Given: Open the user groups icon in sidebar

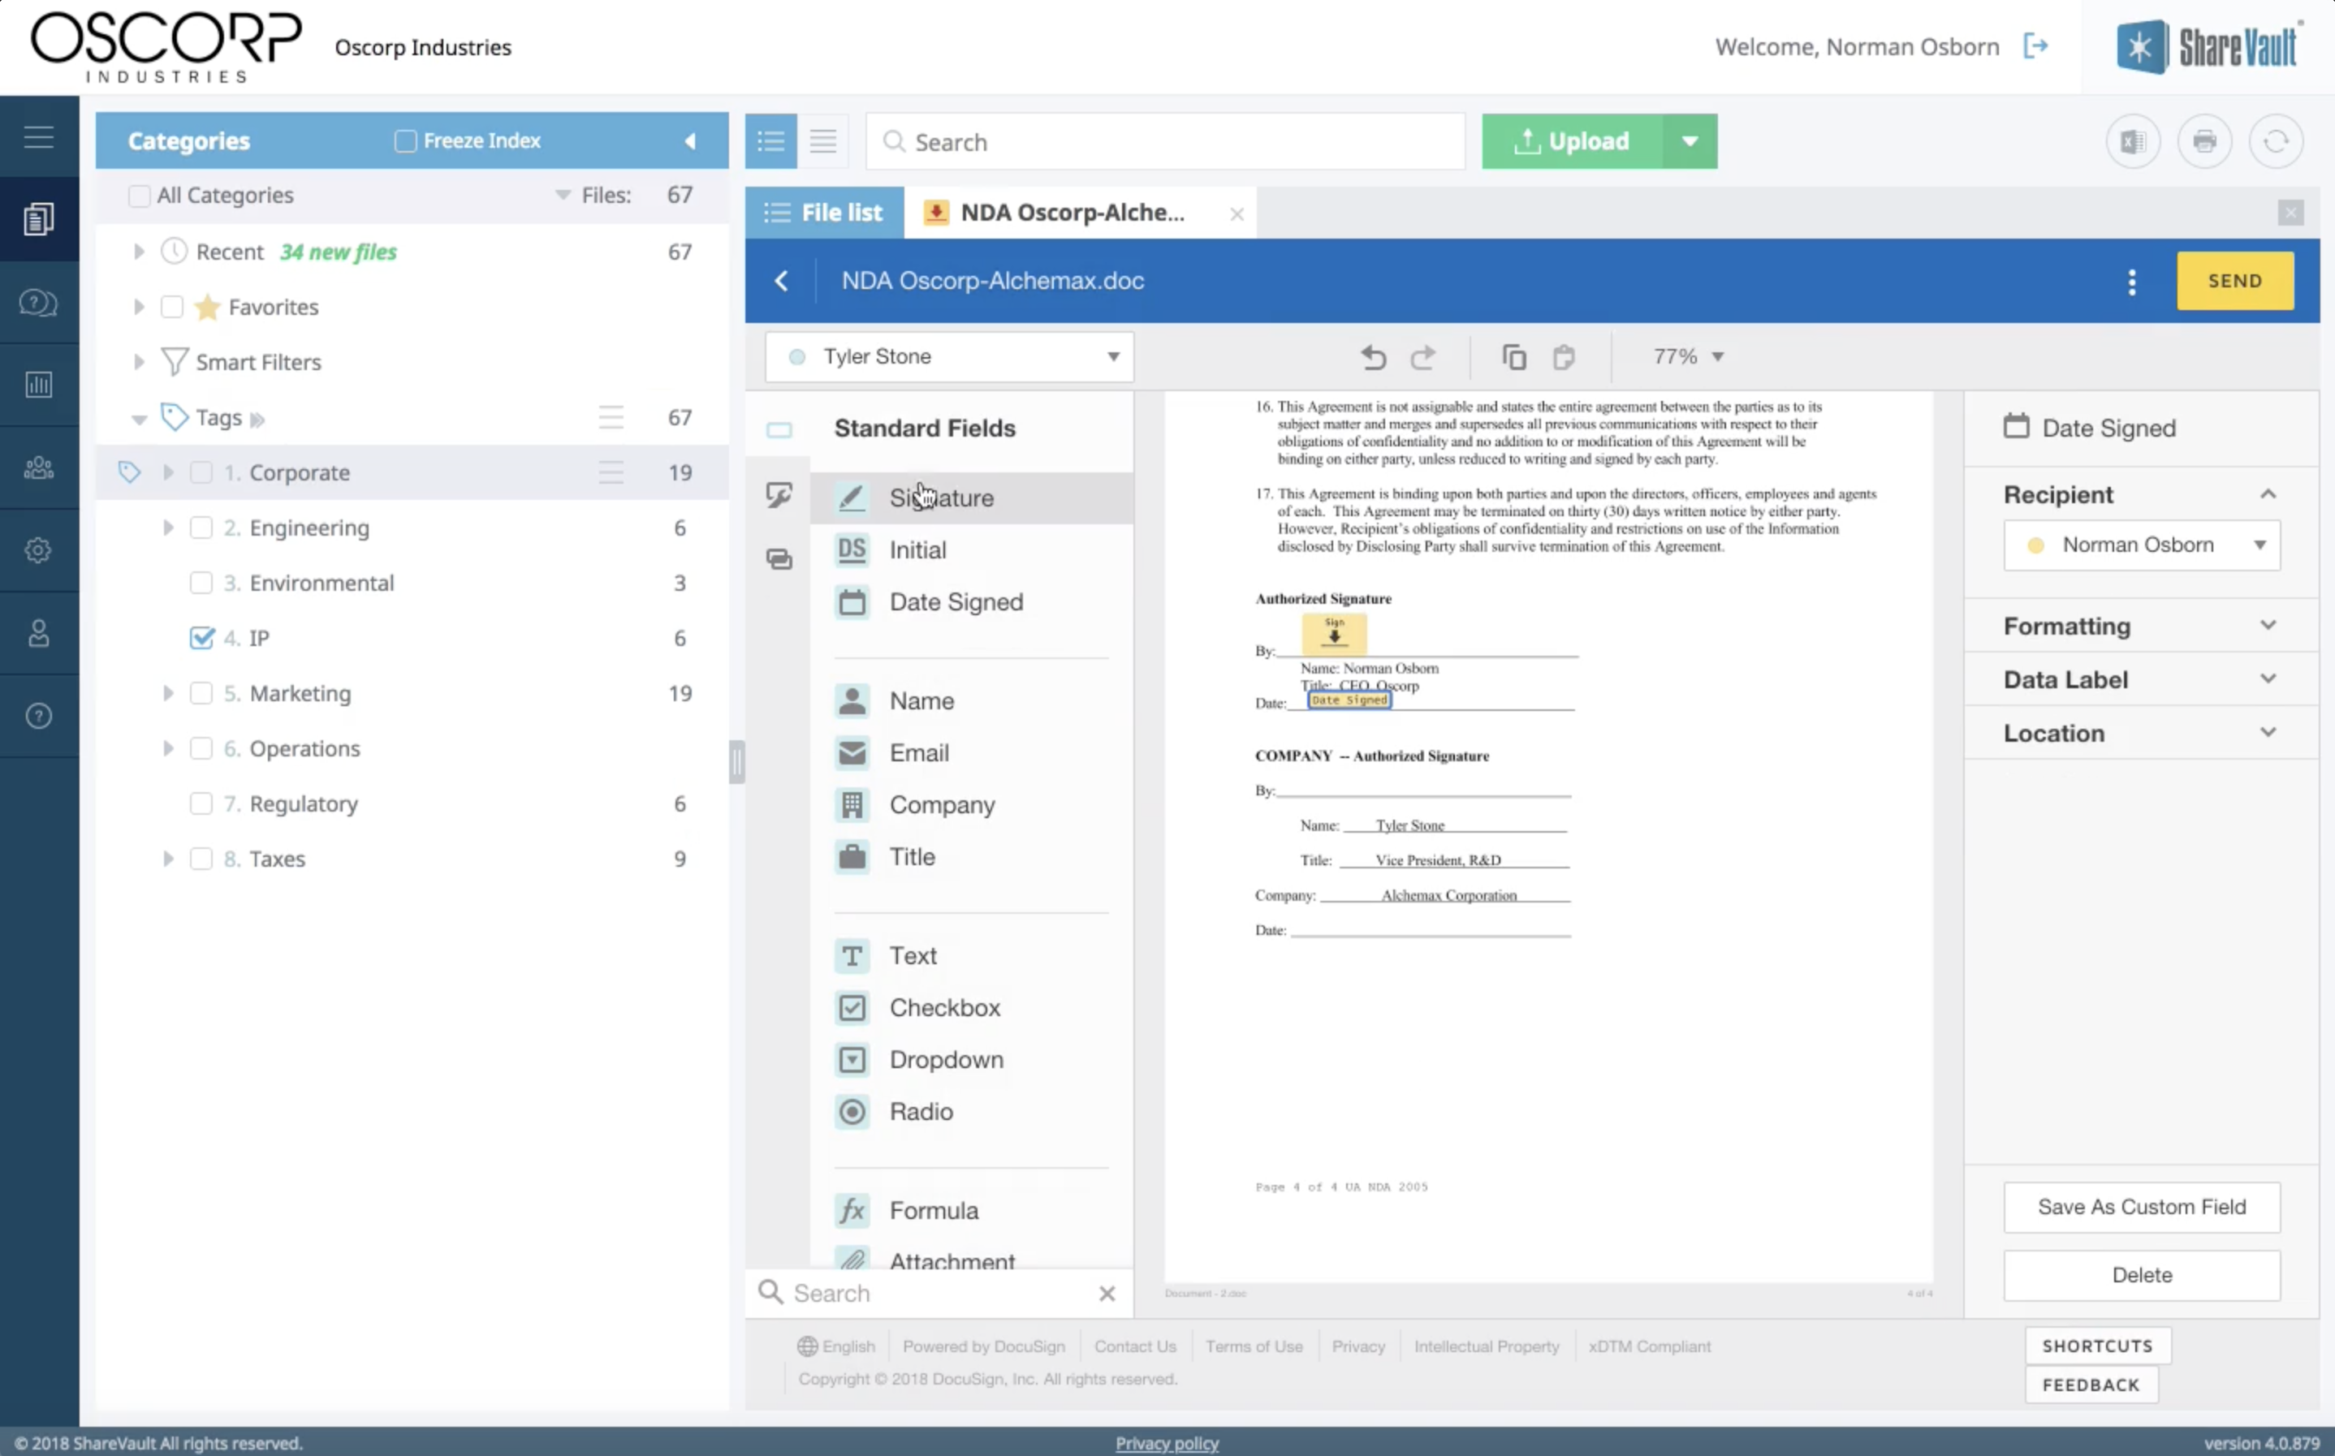Looking at the screenshot, I should point(38,468).
